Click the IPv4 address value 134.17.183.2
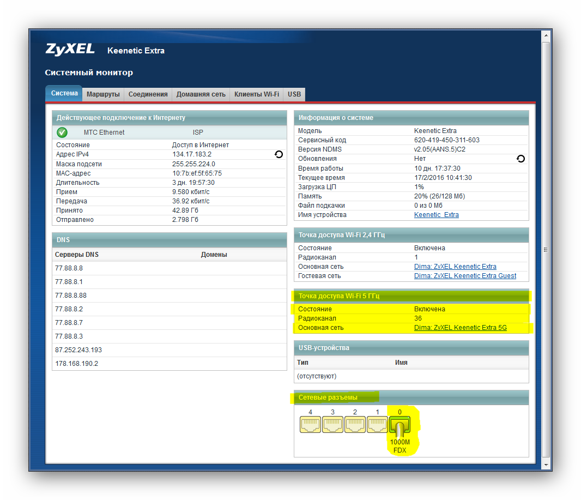 pyautogui.click(x=192, y=154)
